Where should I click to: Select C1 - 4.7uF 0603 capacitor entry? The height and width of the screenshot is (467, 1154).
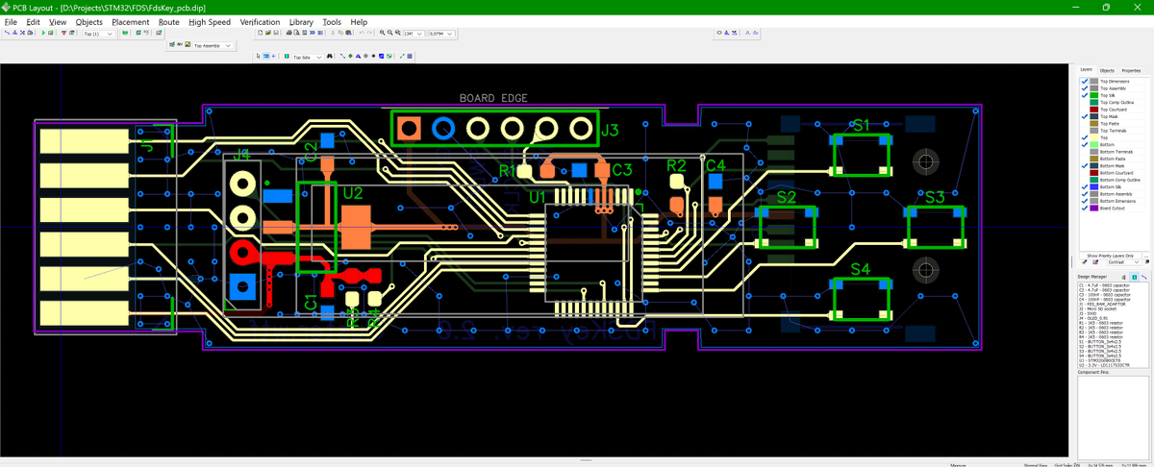tap(1104, 285)
